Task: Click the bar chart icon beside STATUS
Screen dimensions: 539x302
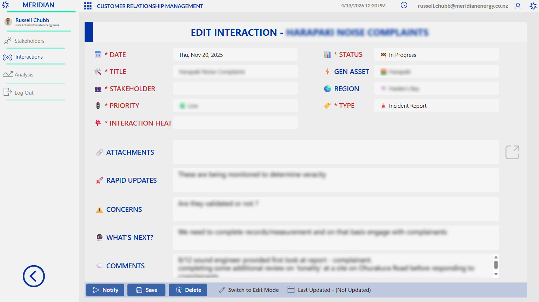Action: pyautogui.click(x=327, y=54)
